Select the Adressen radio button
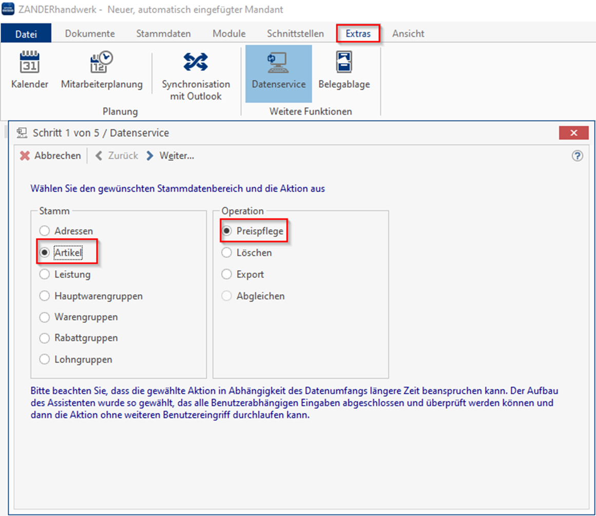 45,231
